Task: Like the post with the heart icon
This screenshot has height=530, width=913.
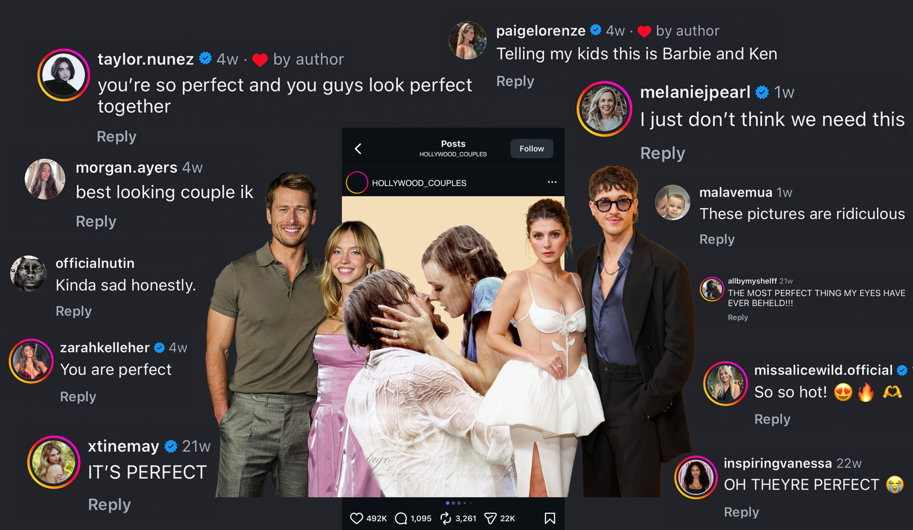Action: [356, 518]
